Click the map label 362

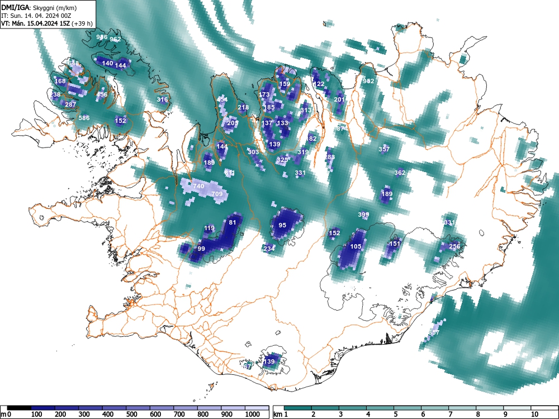coord(400,173)
